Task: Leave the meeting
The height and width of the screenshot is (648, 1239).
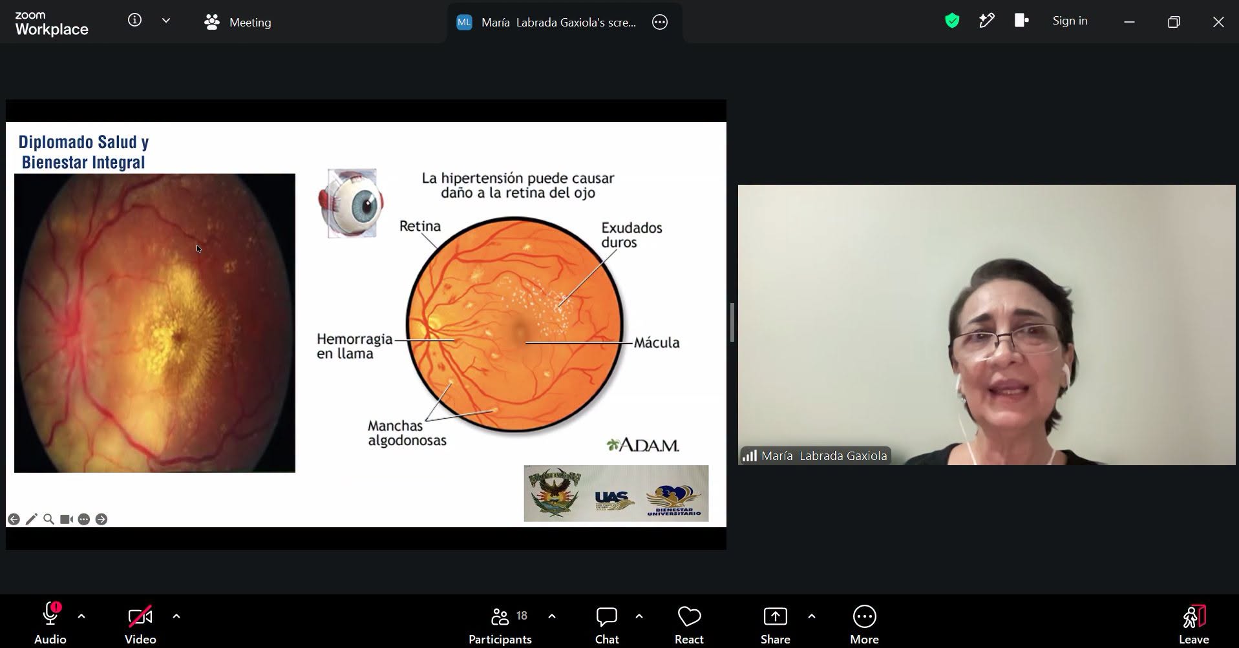Action: 1194,625
